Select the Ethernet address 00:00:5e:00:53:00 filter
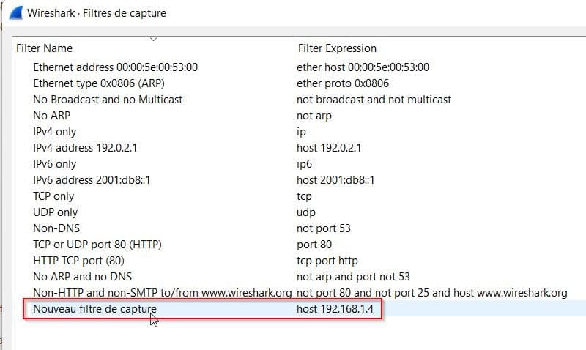586x350 pixels. coord(115,67)
